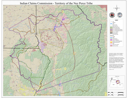
Task: Click the purple 1855 Reservation Article 1 legend symbol
Action: [x=111, y=29]
